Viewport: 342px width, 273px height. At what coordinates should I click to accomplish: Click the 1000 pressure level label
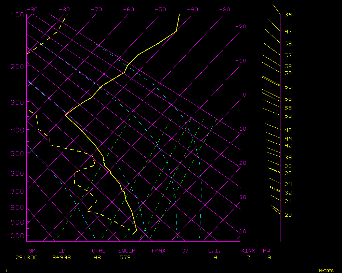tap(16, 236)
